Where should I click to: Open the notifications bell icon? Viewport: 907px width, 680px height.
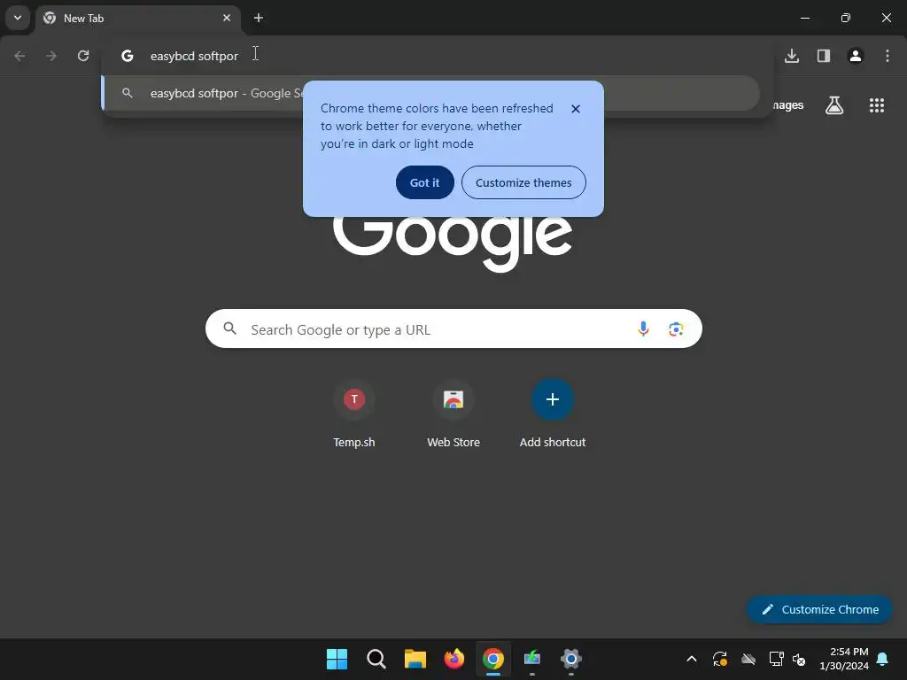pos(883,659)
